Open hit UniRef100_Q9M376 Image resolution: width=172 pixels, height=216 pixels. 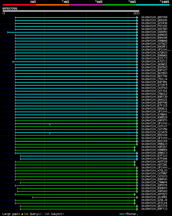(x=154, y=185)
